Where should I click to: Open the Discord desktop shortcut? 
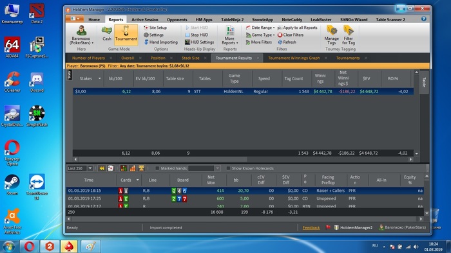pyautogui.click(x=37, y=83)
